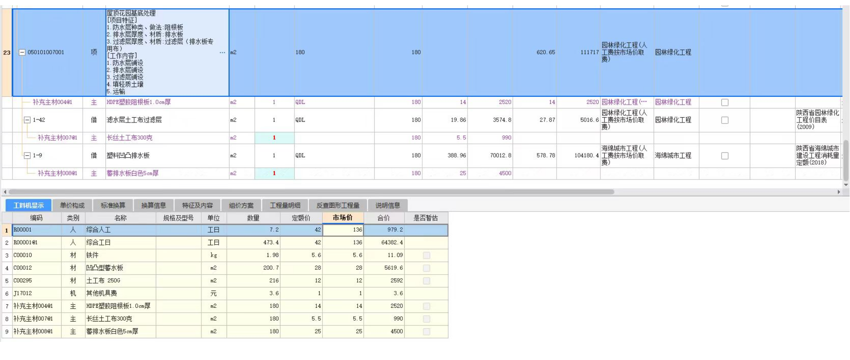
Task: Select the 含量 cell of 蓄排水板白色5cm厚
Action: (x=274, y=173)
